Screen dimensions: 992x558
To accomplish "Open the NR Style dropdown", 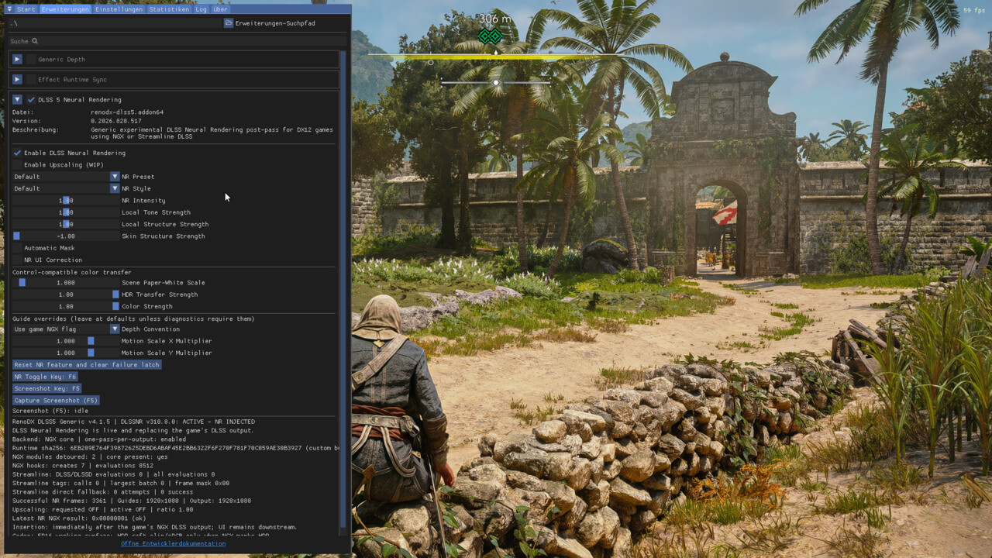I will coord(66,188).
